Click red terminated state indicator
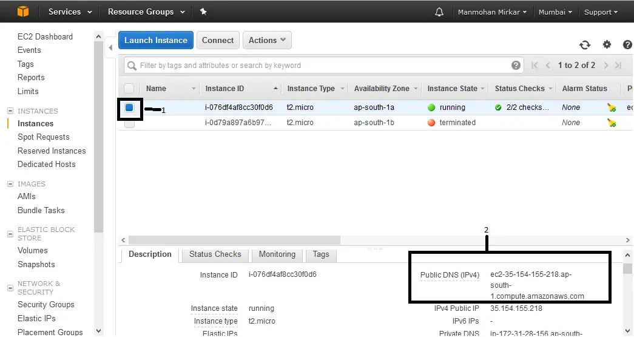The height and width of the screenshot is (337, 634). (431, 123)
